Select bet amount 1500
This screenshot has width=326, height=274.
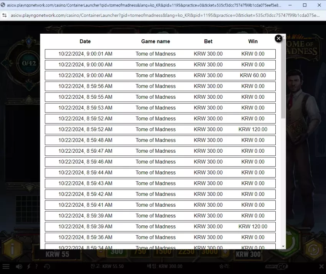[164, 252]
